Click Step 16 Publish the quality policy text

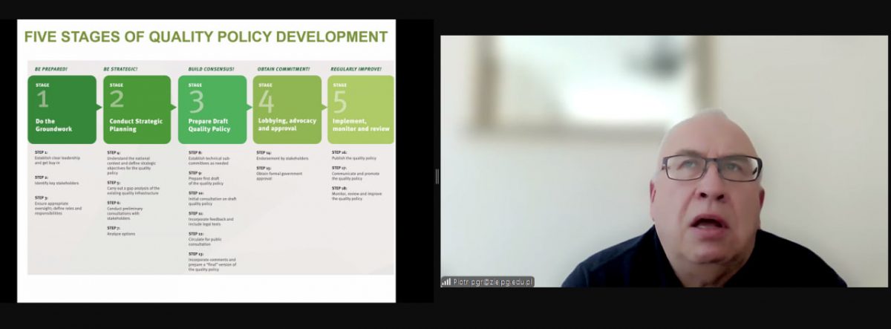tap(354, 156)
